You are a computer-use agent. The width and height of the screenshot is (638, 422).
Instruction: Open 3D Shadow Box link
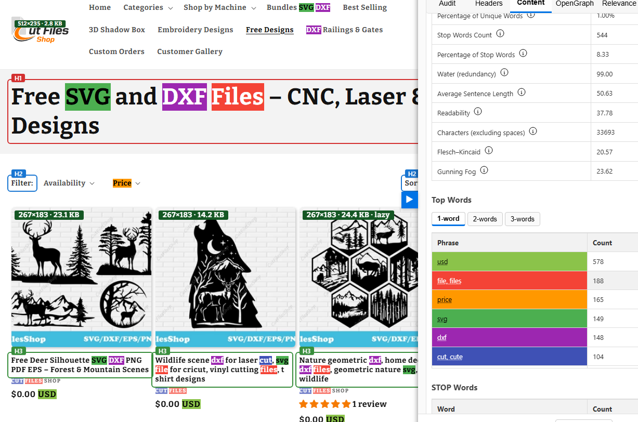pyautogui.click(x=117, y=30)
